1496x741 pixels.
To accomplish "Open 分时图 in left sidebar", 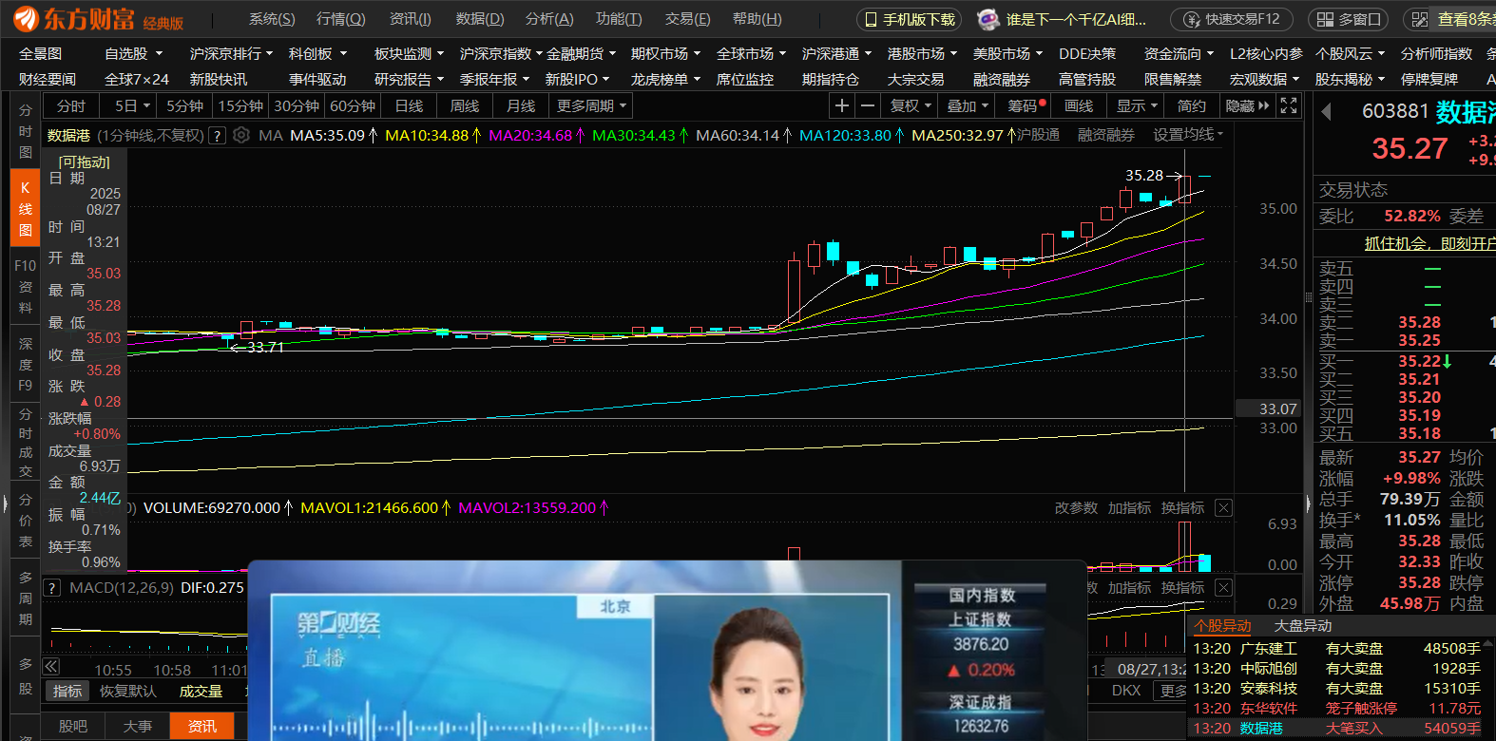I will (x=25, y=131).
